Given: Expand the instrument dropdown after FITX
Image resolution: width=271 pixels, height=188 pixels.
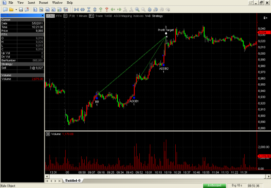Looking at the screenshot, I should click(x=65, y=16).
